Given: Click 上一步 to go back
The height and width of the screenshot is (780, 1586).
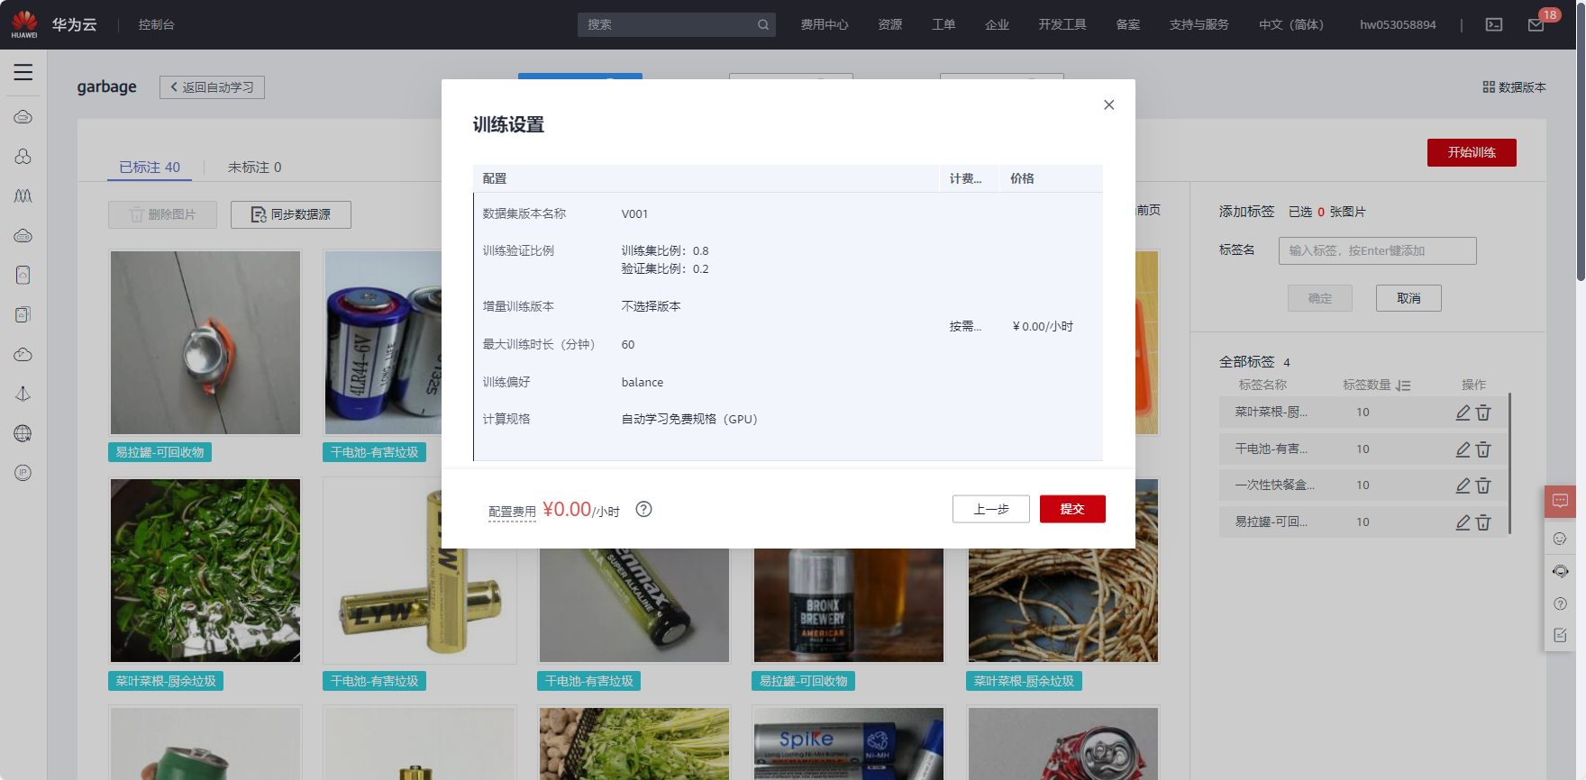Looking at the screenshot, I should coord(991,509).
